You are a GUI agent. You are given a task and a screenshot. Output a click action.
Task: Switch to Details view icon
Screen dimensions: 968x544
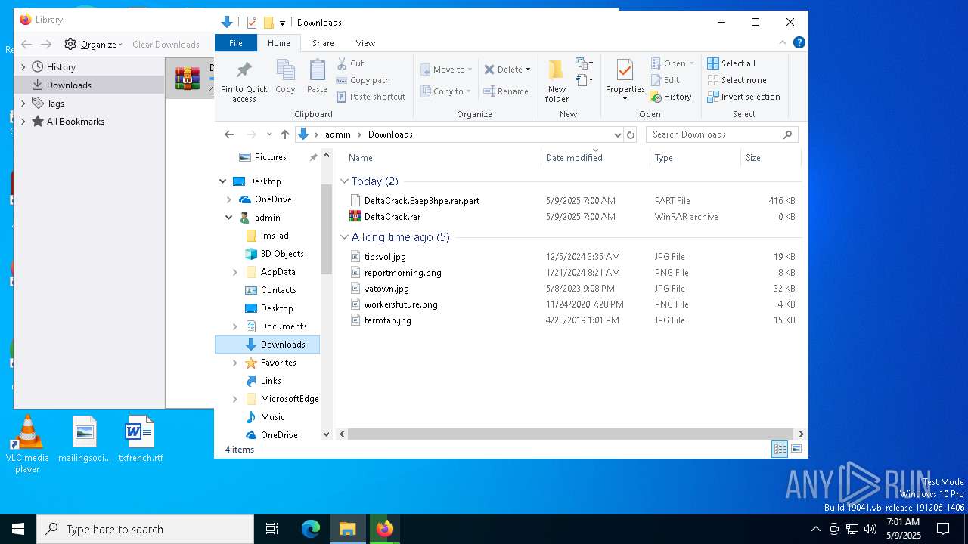(780, 449)
